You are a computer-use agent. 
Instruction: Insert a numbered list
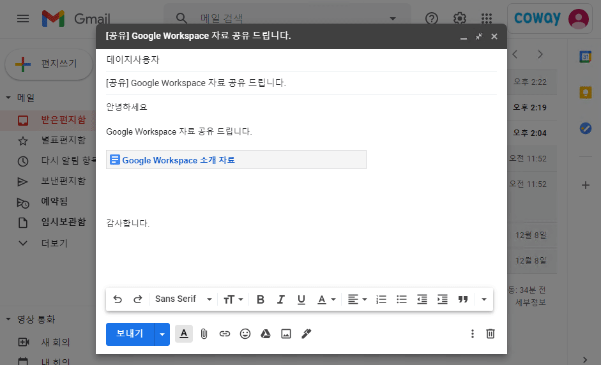381,299
